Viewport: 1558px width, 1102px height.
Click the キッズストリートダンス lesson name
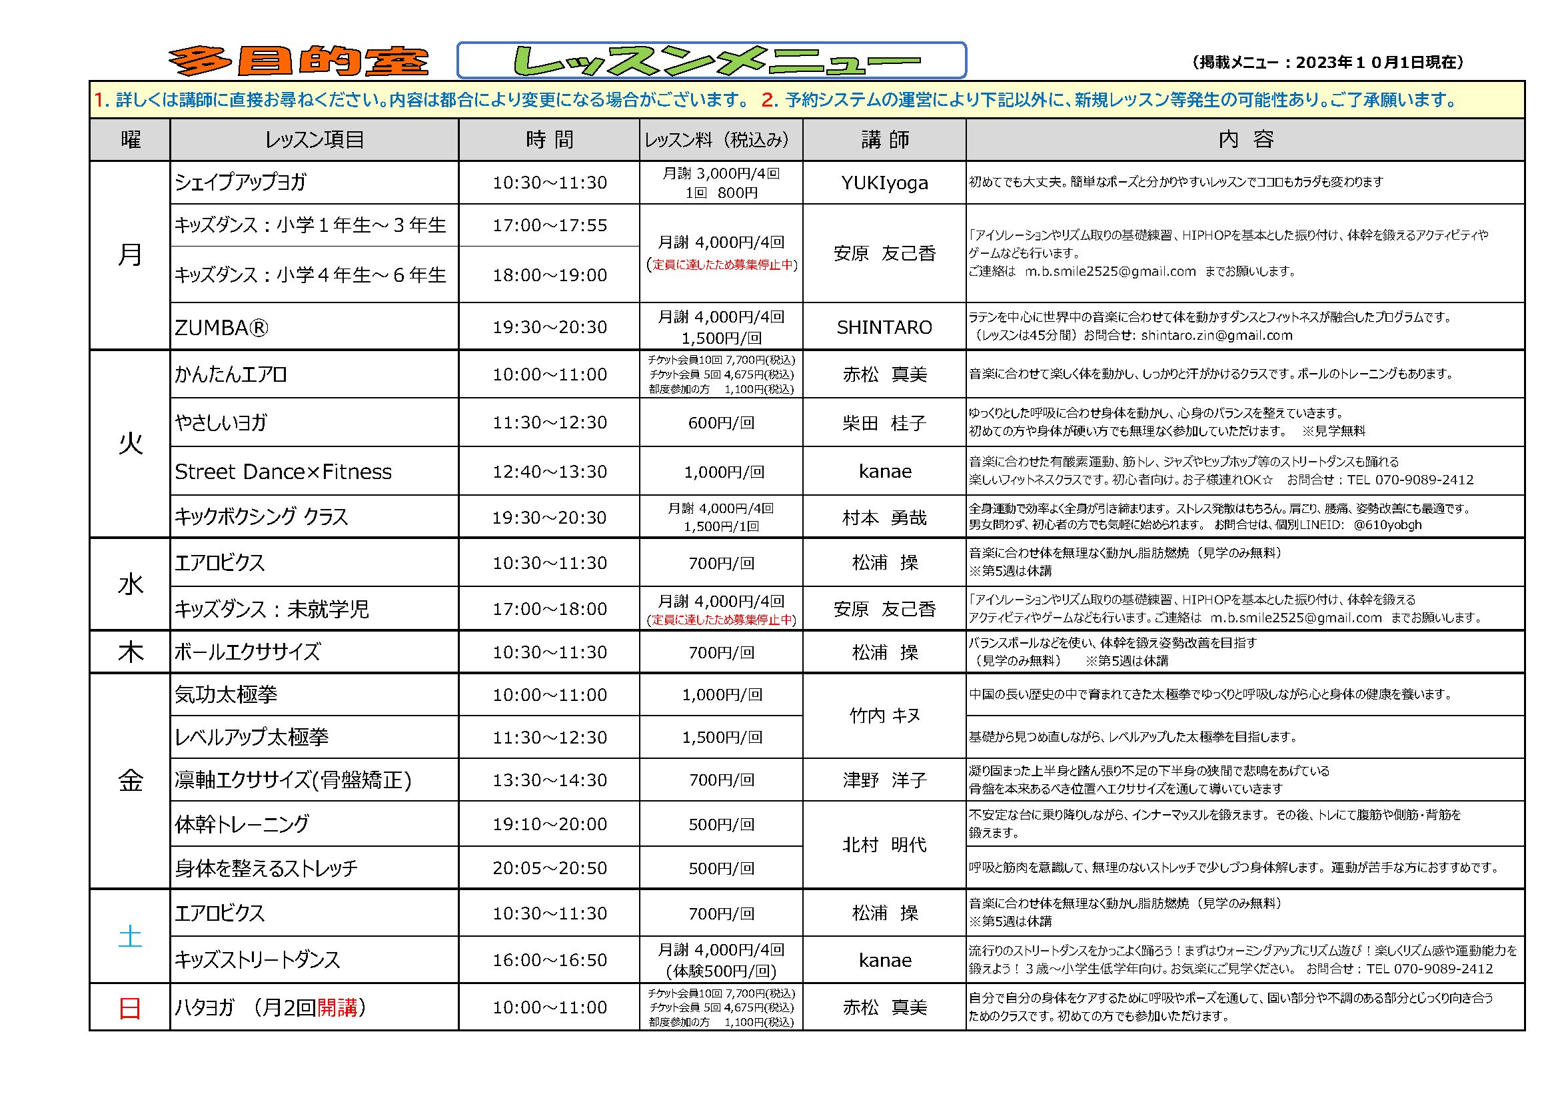click(x=257, y=960)
